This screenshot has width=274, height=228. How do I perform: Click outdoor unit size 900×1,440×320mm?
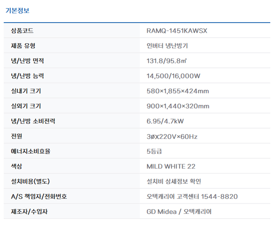[x=178, y=106]
